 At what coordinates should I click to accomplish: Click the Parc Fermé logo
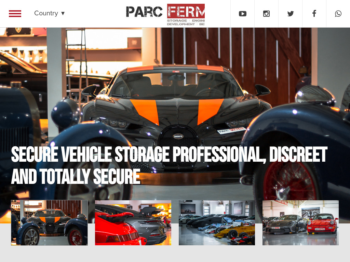pos(165,14)
